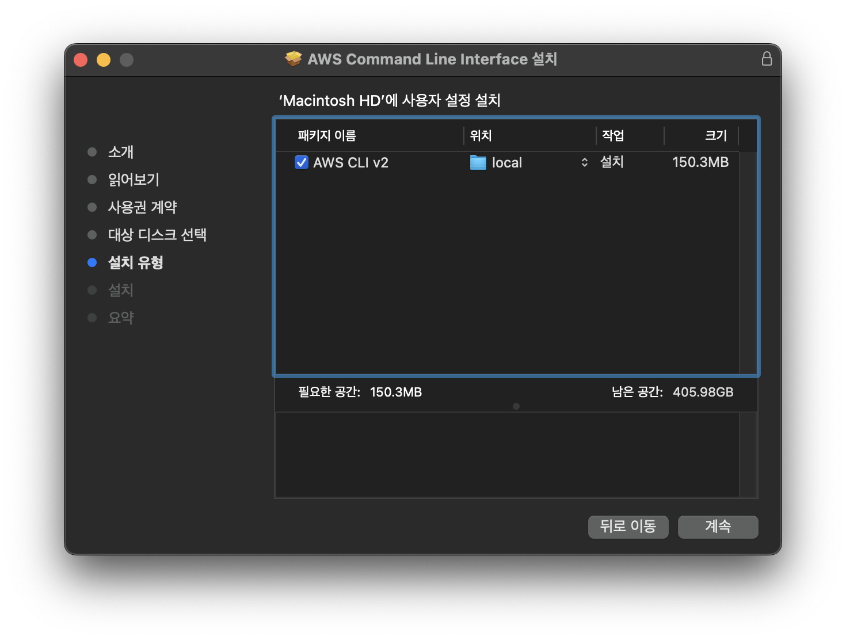Click the yellow minimize window button

coord(104,60)
